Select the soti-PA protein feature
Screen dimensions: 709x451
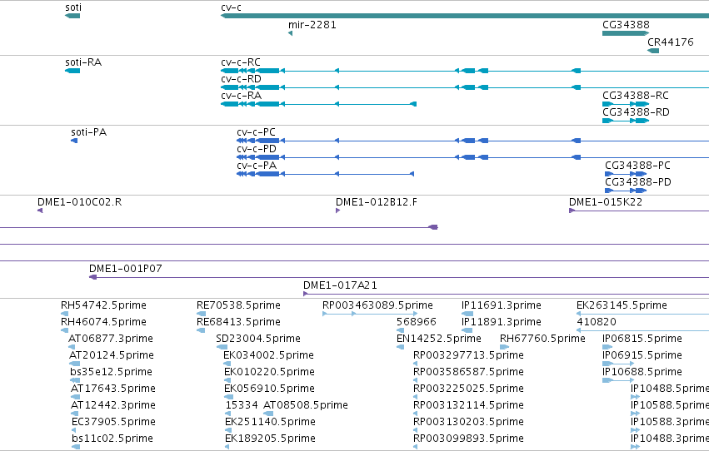pyautogui.click(x=74, y=141)
